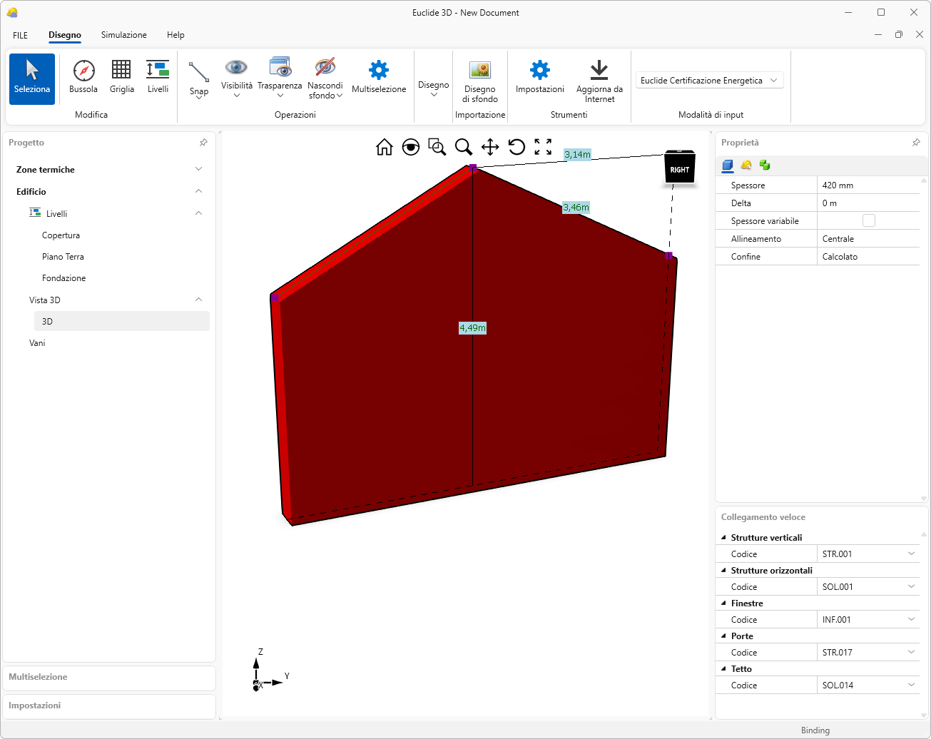Select Piano Terra level in tree
931x739 pixels.
coord(63,257)
